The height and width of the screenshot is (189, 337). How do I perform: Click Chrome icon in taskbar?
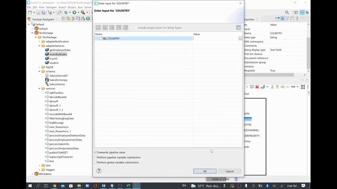55,186
